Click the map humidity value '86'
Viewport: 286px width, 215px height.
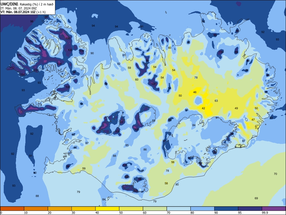(145, 150)
